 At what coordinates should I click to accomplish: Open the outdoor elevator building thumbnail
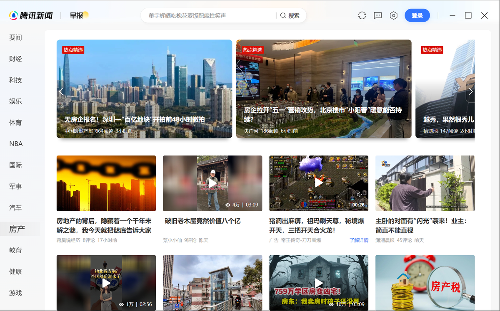pos(212,283)
